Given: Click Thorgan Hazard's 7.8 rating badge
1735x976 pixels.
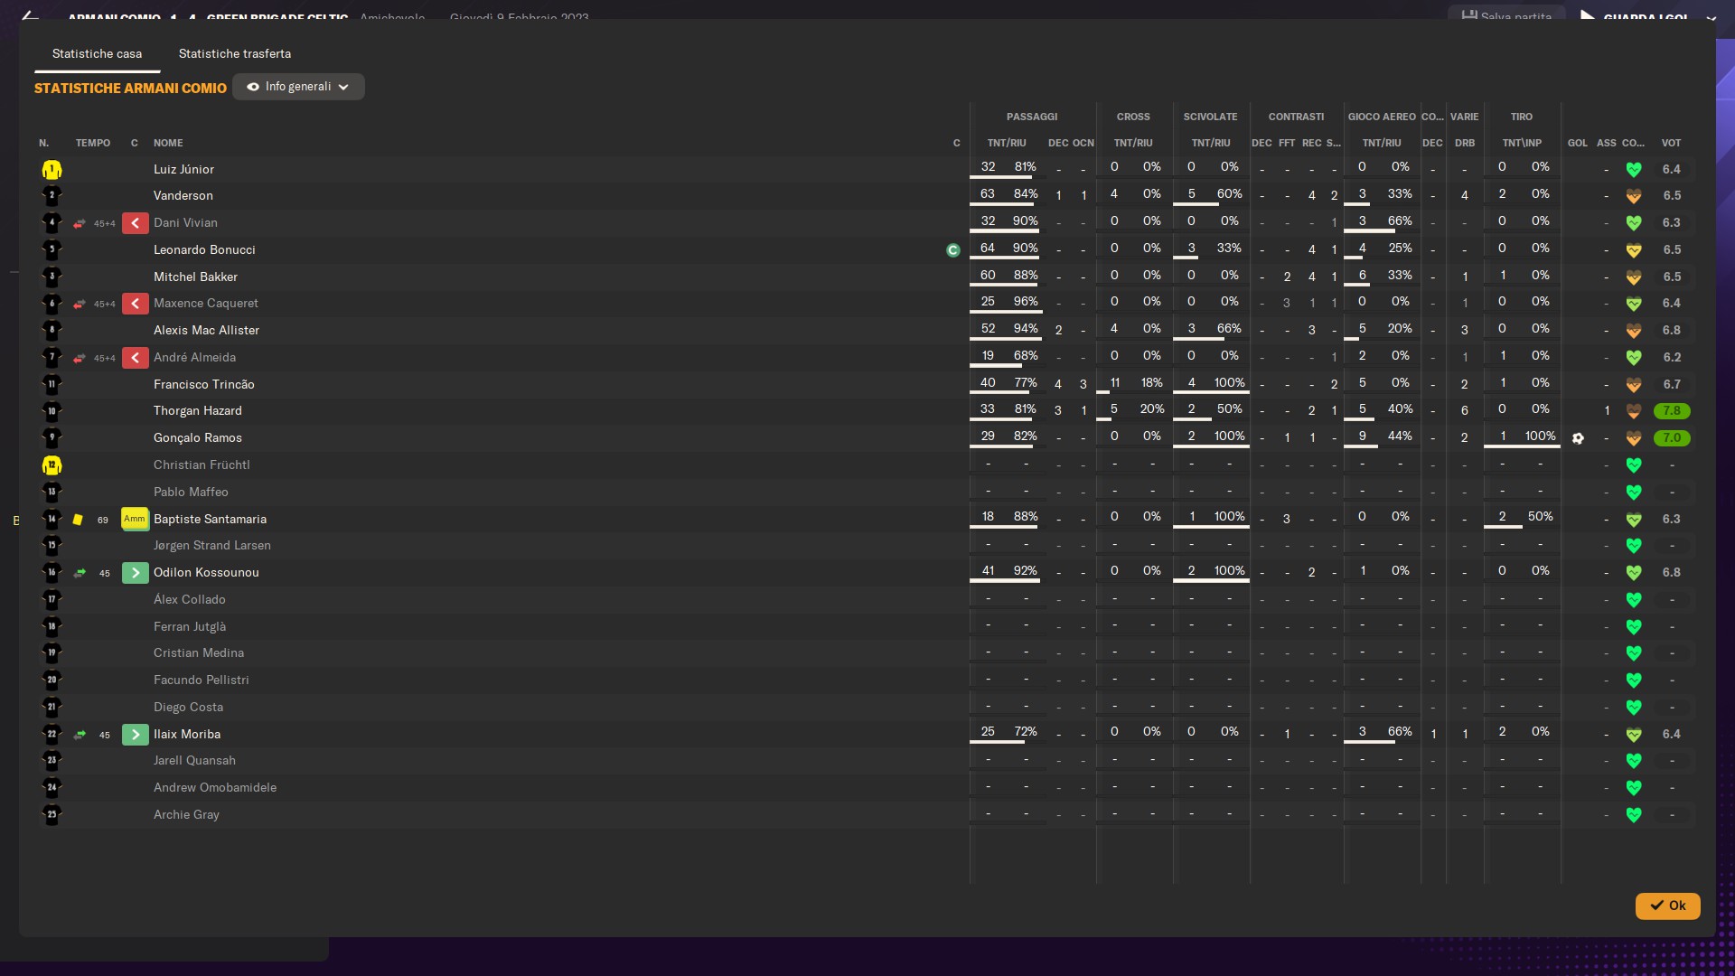Looking at the screenshot, I should pyautogui.click(x=1671, y=411).
